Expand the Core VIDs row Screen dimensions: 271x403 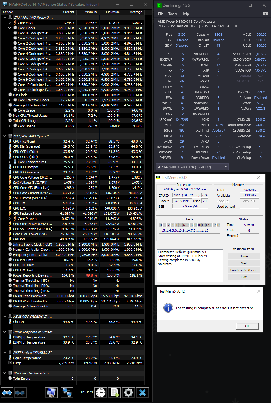coord(10,23)
